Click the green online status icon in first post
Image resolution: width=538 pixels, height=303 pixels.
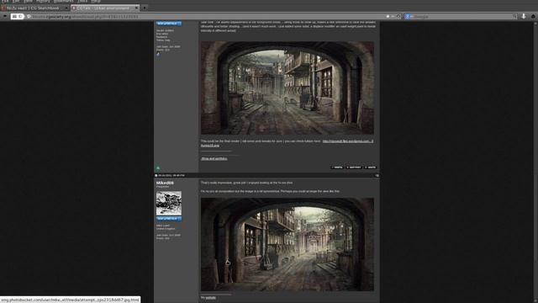point(158,168)
